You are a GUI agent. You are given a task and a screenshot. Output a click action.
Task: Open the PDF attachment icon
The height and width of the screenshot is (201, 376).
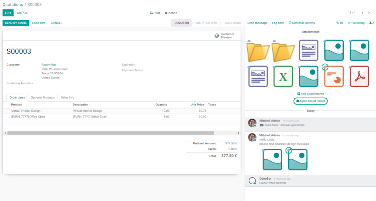[x=359, y=77]
